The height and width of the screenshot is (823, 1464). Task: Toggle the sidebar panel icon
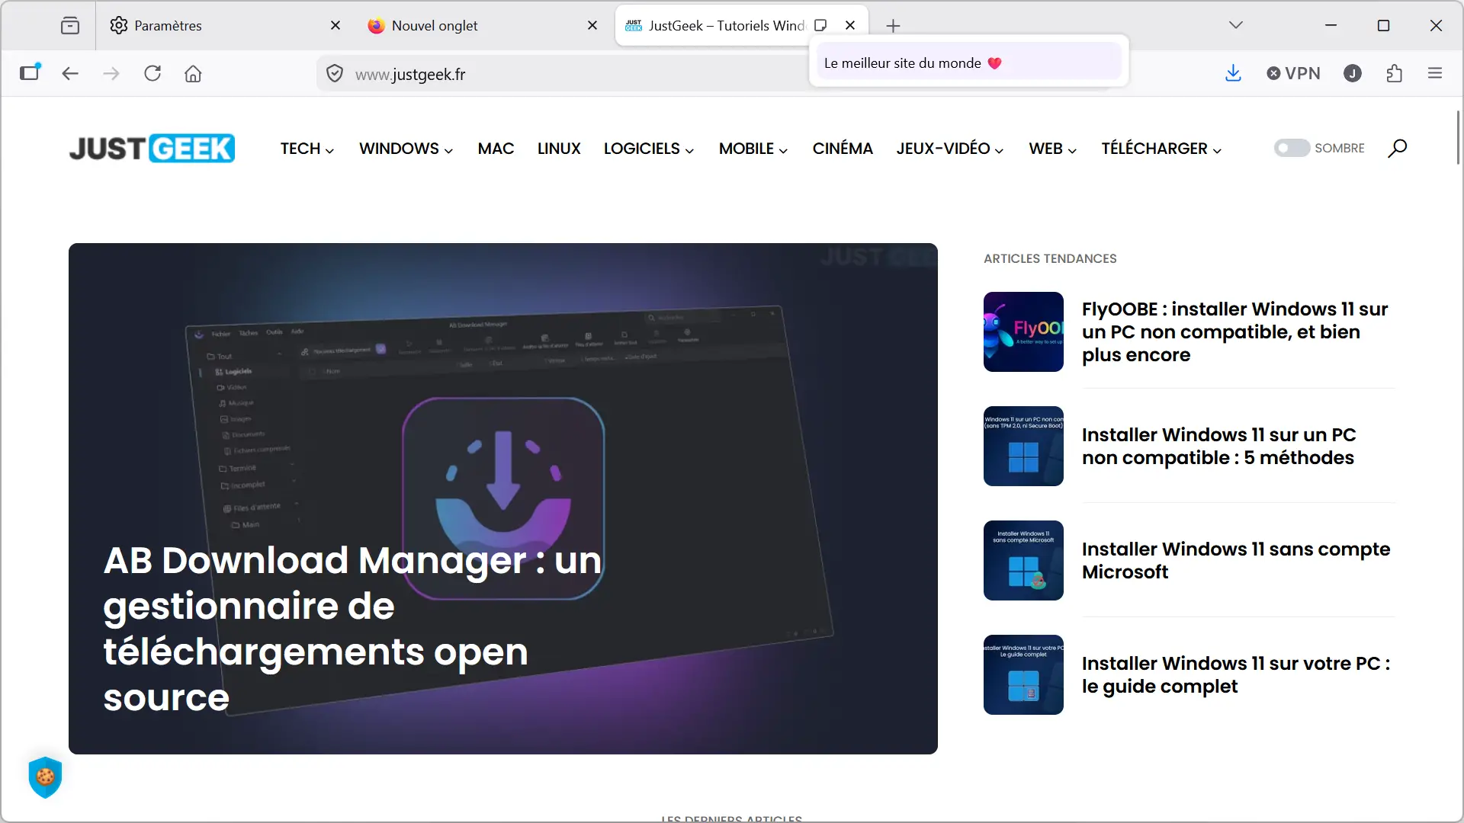(x=30, y=73)
